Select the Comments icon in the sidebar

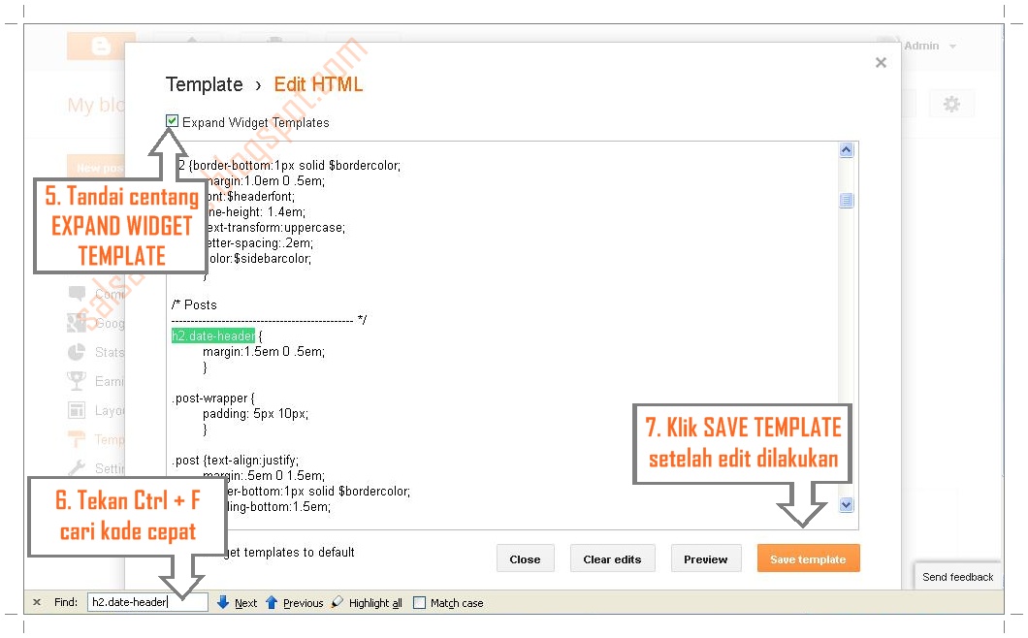click(78, 294)
